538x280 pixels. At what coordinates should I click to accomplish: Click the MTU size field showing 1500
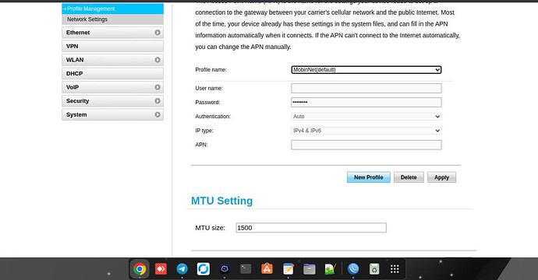click(x=311, y=228)
